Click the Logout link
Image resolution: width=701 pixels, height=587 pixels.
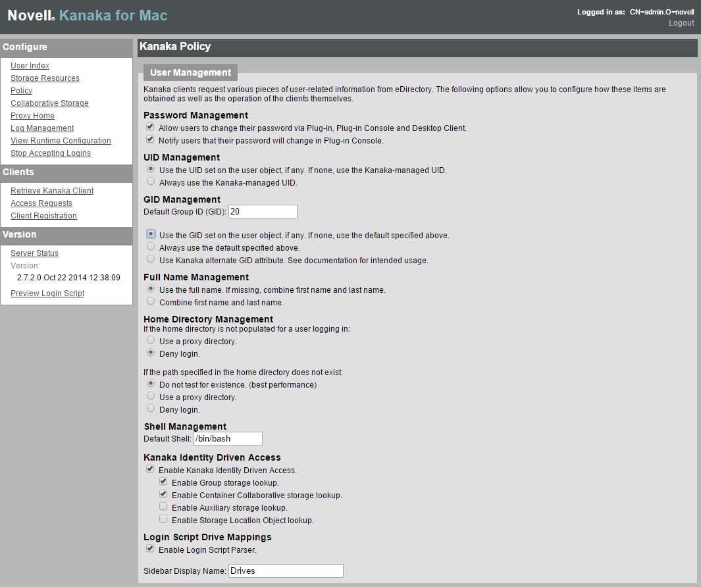(681, 23)
